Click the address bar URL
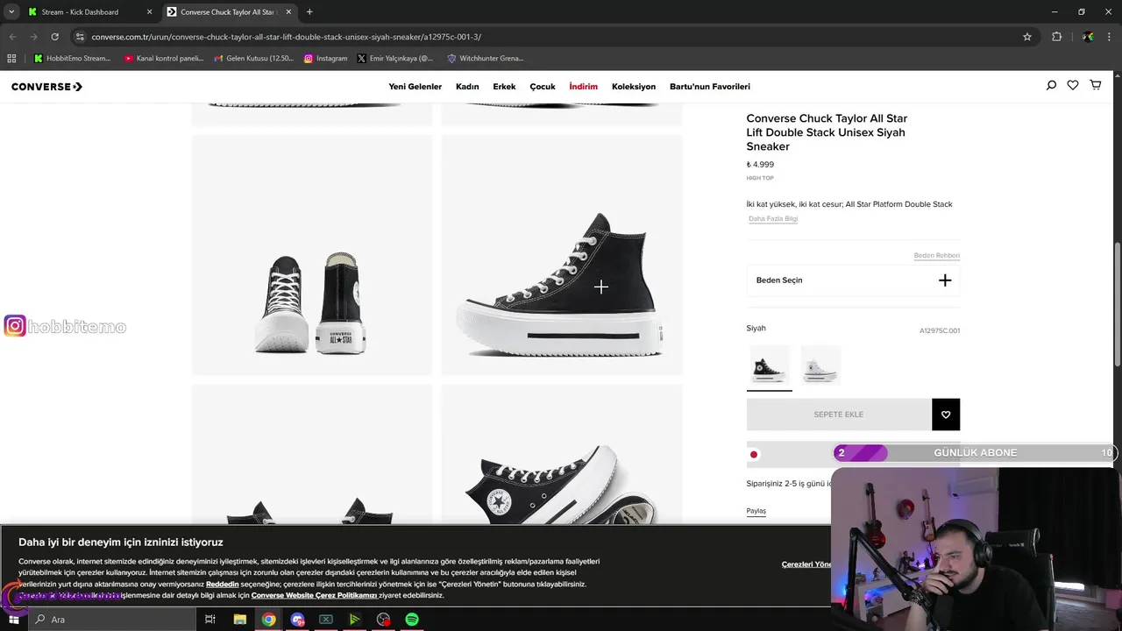The height and width of the screenshot is (631, 1122). pyautogui.click(x=287, y=37)
